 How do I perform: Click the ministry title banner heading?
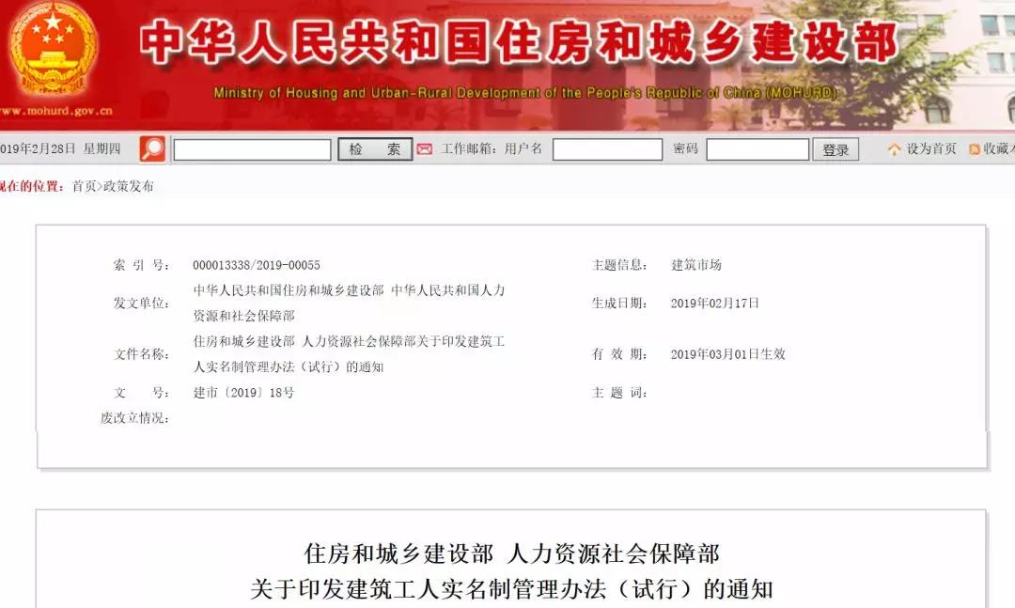pos(519,42)
